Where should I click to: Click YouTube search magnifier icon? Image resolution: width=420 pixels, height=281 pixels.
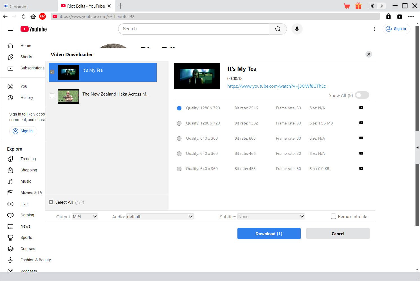[x=278, y=29]
